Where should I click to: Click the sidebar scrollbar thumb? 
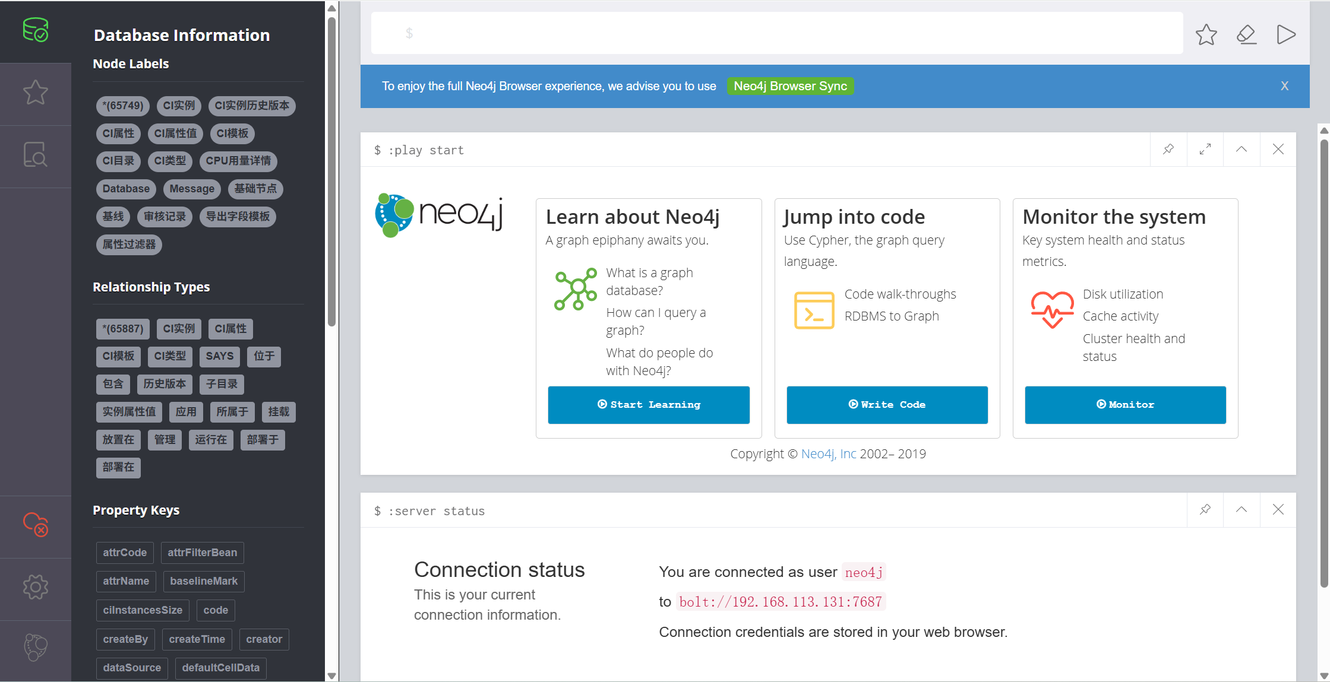[x=332, y=172]
